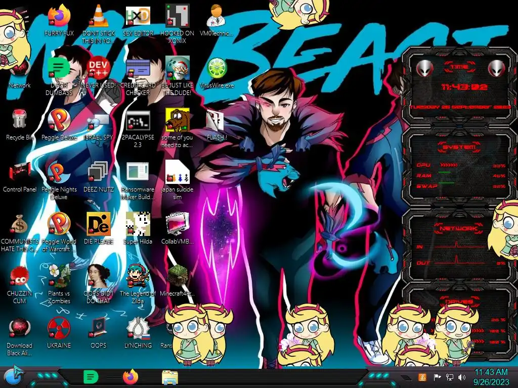Click the red digital time 11:43 in the widget
Screen dimensions: 518x388
pyautogui.click(x=464, y=87)
